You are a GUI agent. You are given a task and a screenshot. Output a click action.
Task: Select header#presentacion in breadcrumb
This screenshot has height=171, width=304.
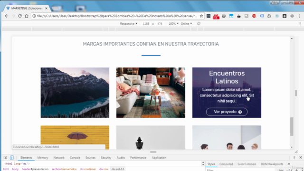(x=35, y=169)
